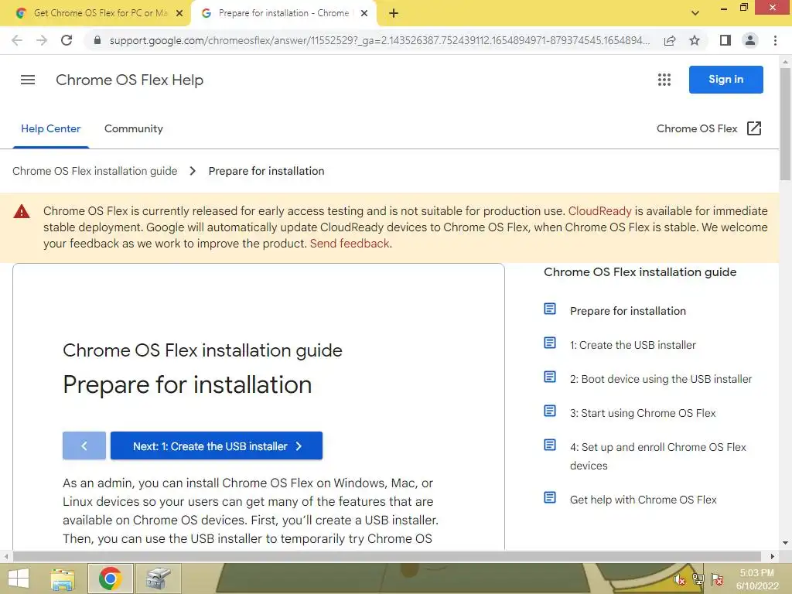
Task: Open Chrome three-dot menu
Action: (x=775, y=40)
